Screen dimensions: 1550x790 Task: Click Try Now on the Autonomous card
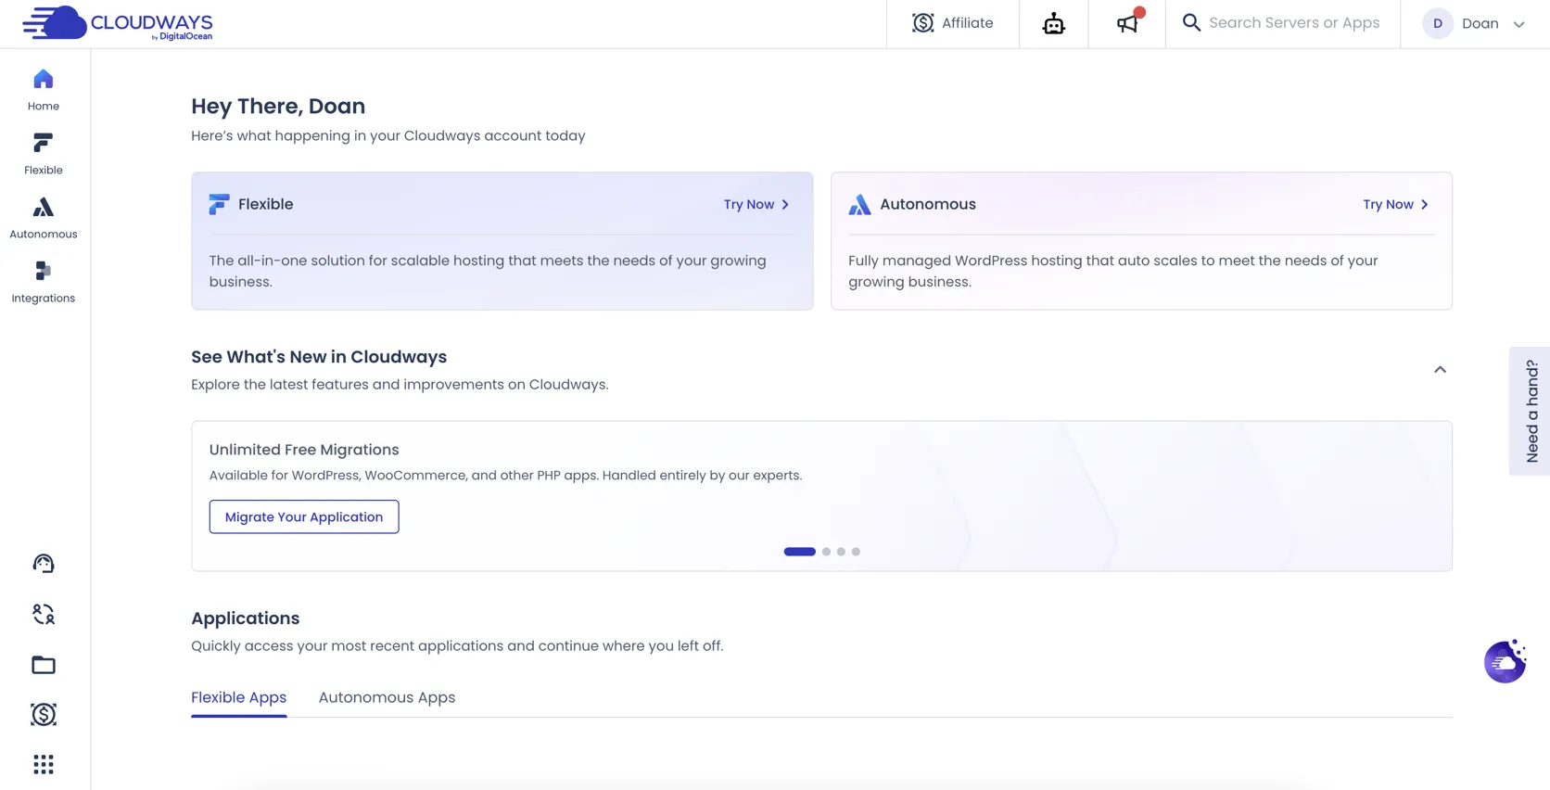[1395, 204]
